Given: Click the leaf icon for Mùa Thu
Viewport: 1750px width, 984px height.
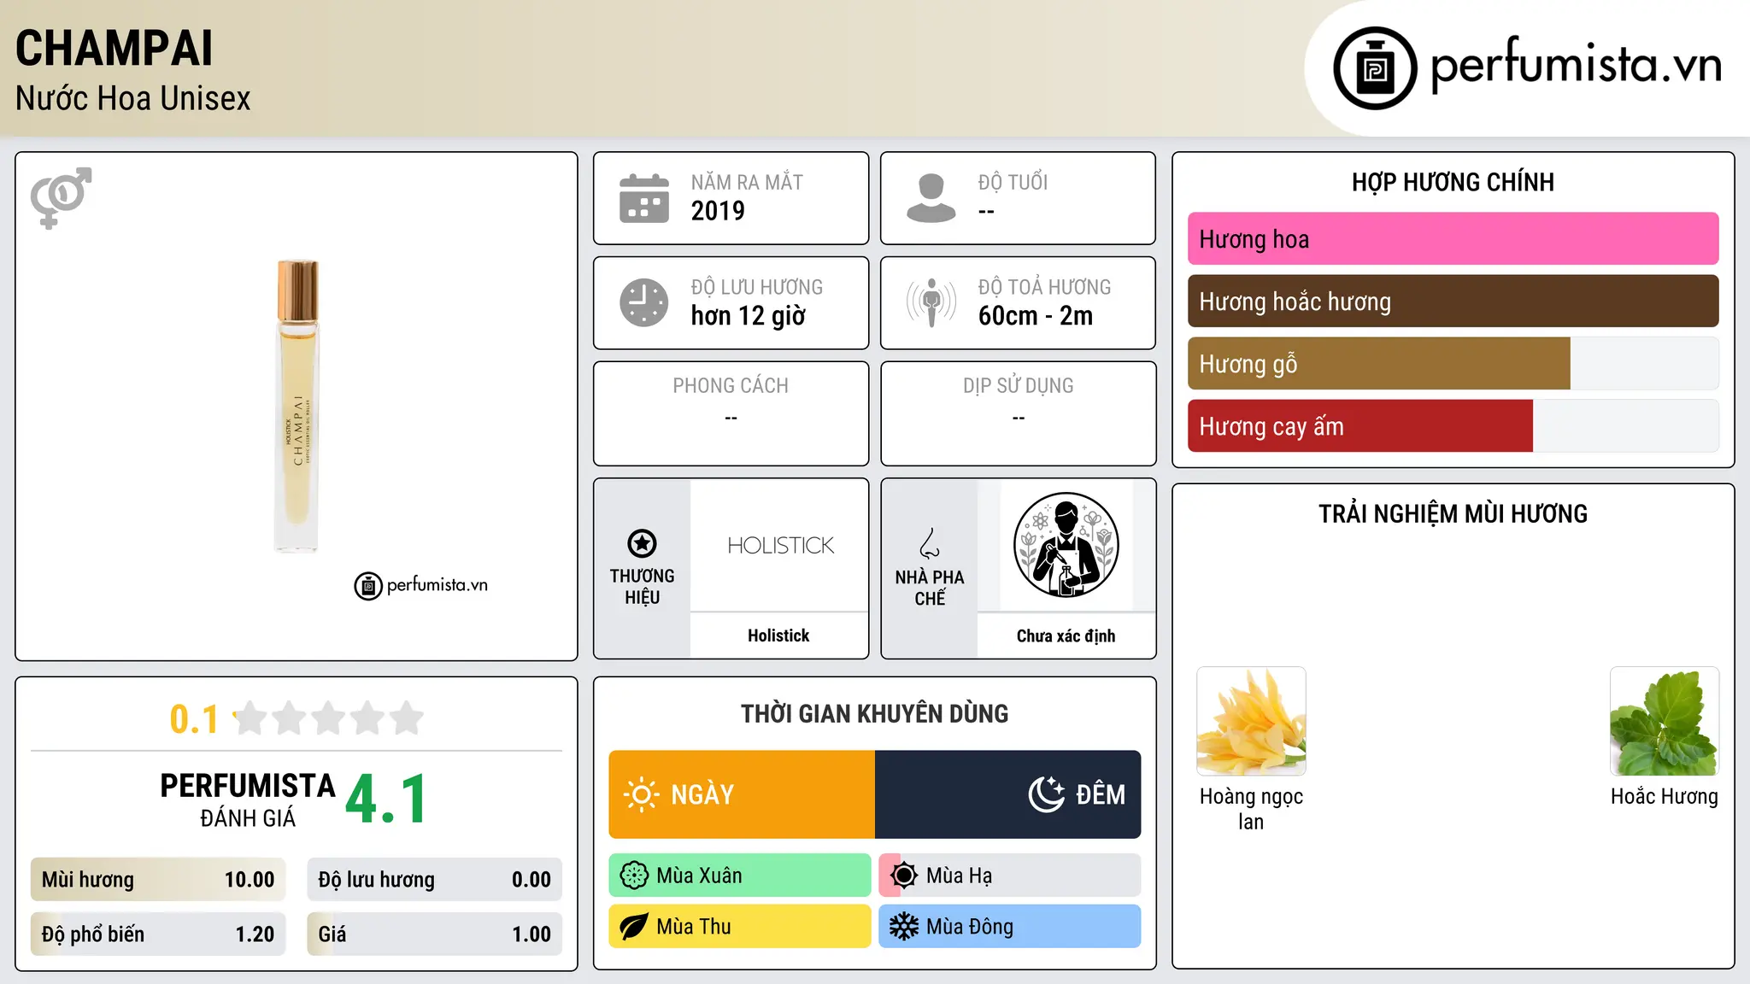Looking at the screenshot, I should click(634, 927).
